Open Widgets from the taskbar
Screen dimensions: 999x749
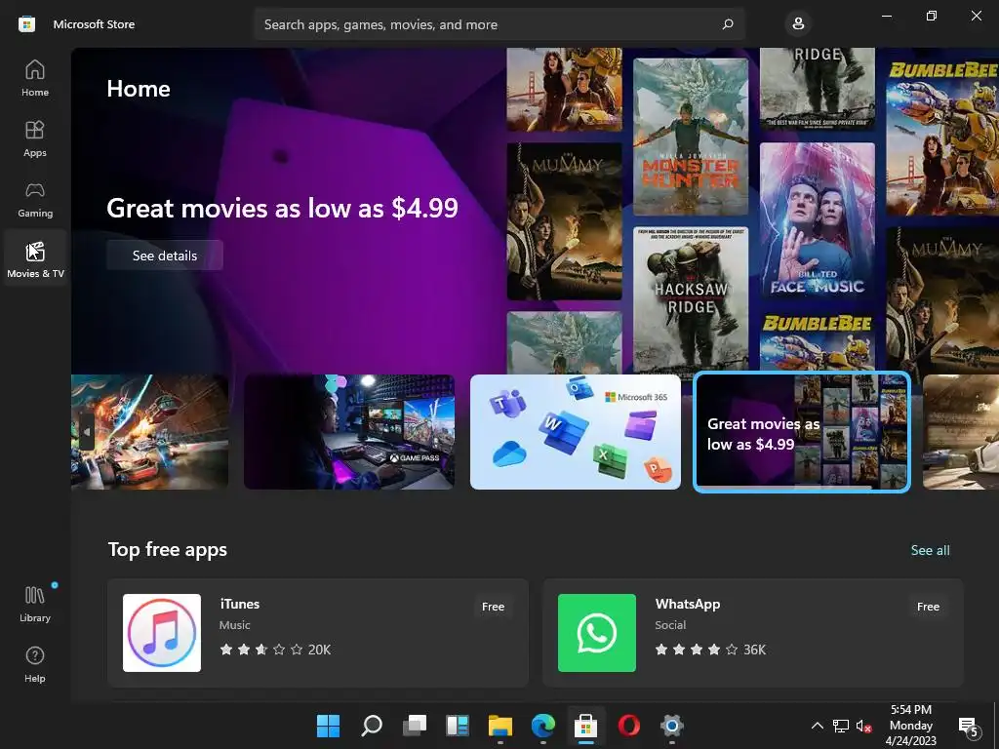458,725
